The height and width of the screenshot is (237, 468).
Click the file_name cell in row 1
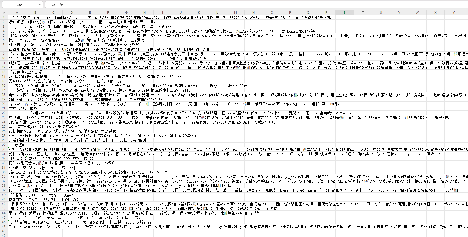35,17
